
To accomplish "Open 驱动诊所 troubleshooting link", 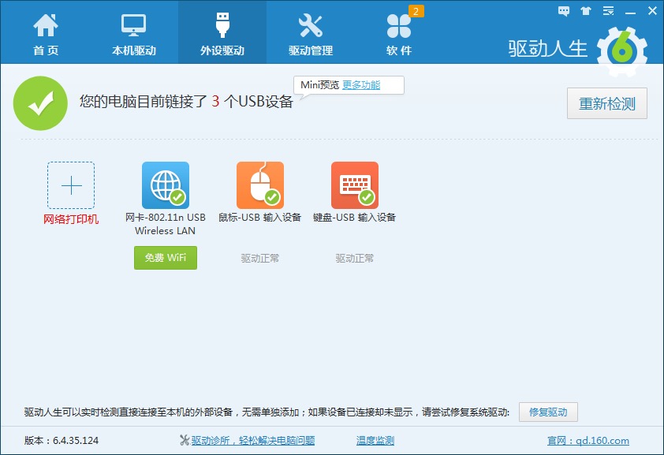I will (253, 441).
